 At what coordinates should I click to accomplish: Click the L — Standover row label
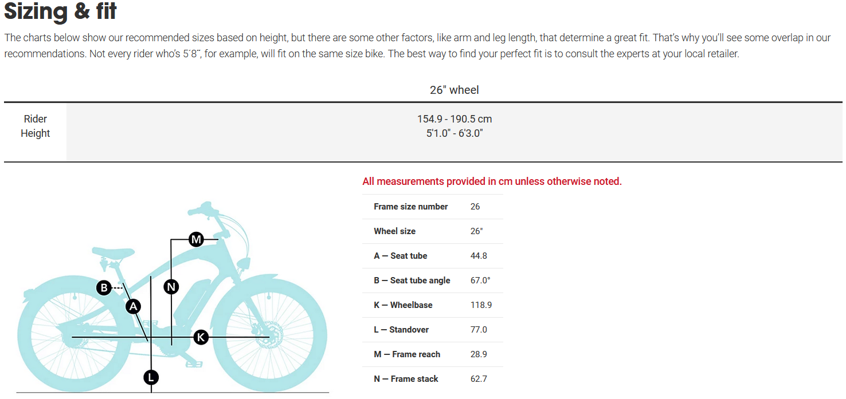tap(401, 330)
